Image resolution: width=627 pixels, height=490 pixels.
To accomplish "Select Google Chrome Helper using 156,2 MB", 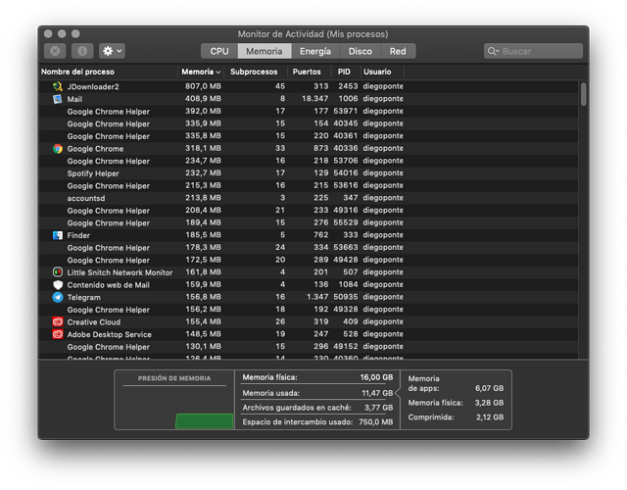I will 309,310.
